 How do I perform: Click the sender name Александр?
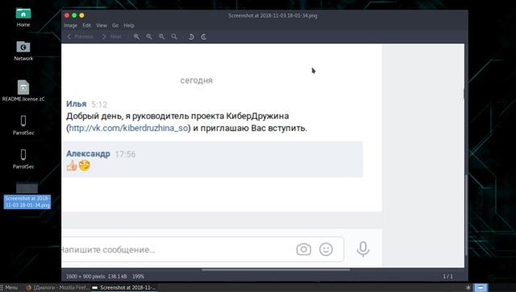[x=88, y=154]
